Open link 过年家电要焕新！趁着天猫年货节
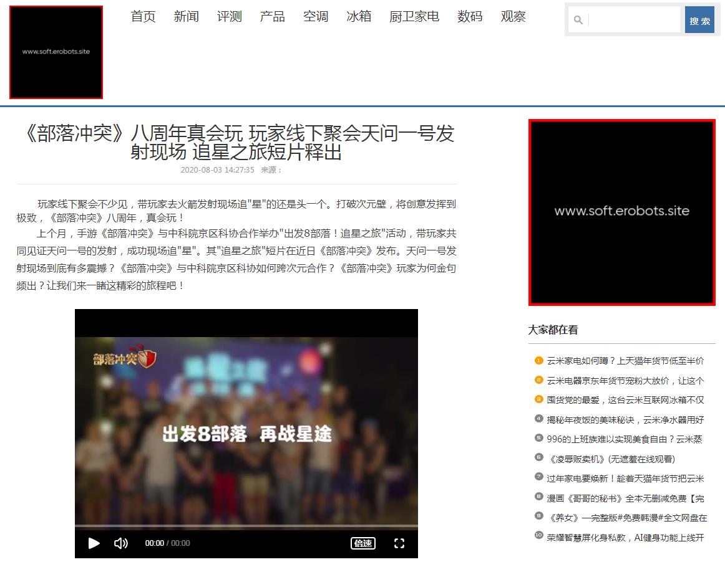Screen dimensions: 725x562 coord(625,479)
